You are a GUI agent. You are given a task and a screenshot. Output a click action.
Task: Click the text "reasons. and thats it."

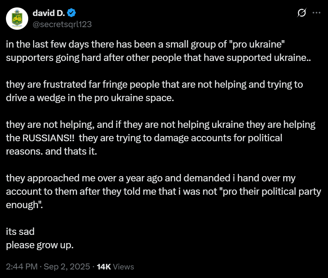pyautogui.click(x=52, y=151)
